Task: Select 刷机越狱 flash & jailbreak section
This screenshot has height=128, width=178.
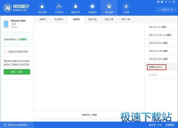Action: click(x=109, y=8)
